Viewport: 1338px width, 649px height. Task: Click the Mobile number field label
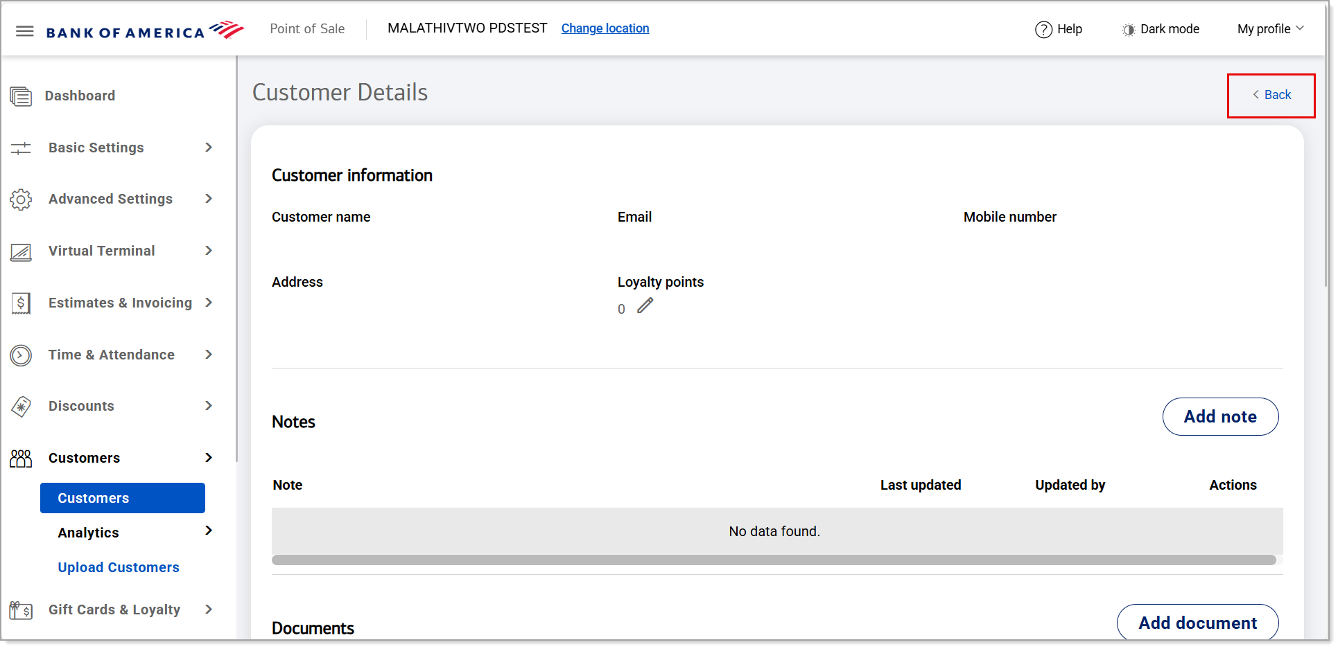[1010, 217]
